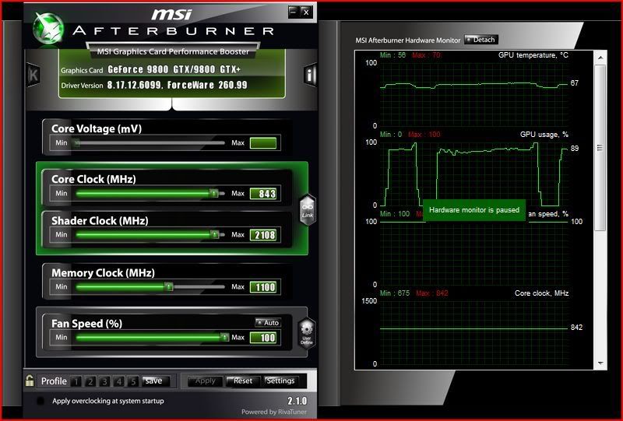Close the Afterburner window
This screenshot has width=623, height=421.
click(x=306, y=12)
